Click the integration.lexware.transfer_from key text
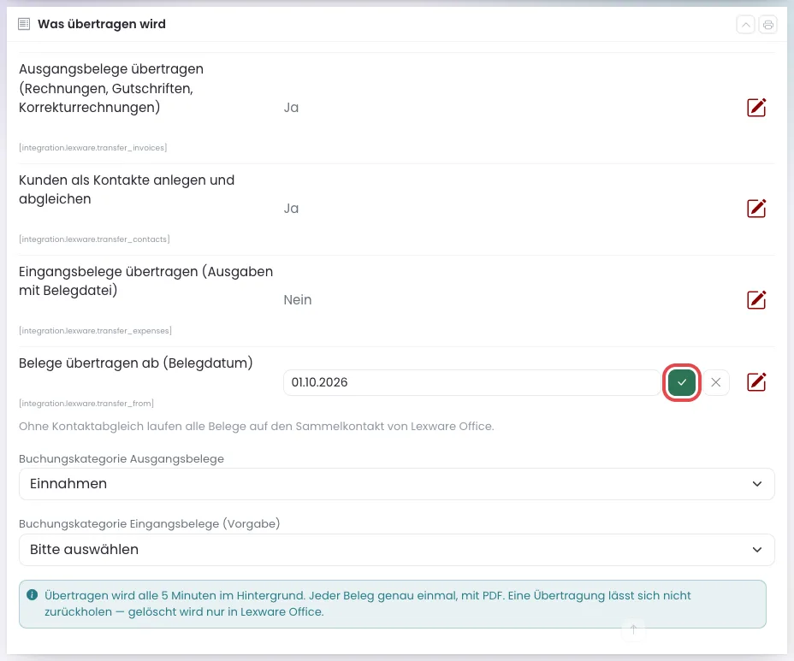 pos(86,404)
